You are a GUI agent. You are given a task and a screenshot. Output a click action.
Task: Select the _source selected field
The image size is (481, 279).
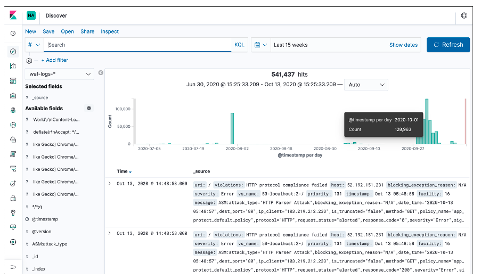40,97
